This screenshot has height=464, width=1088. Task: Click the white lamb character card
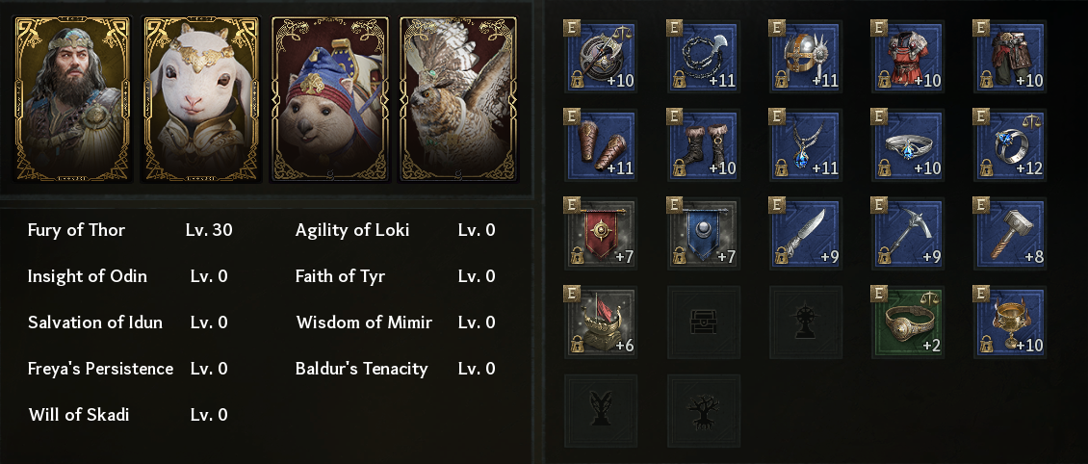click(203, 98)
